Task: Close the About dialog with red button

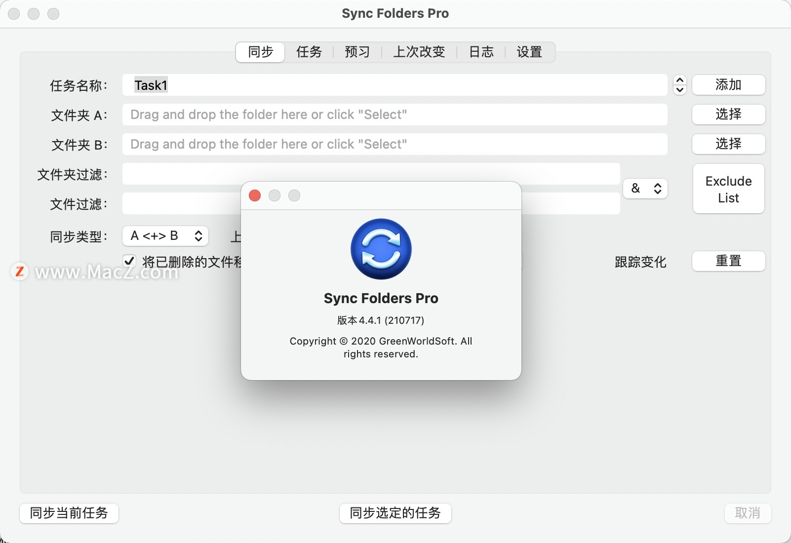Action: point(255,195)
